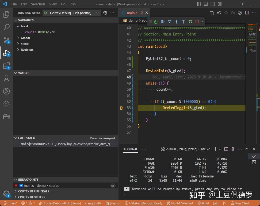The image size is (260, 206).
Task: Toggle the primary sidebar layout button
Action: [199, 4]
